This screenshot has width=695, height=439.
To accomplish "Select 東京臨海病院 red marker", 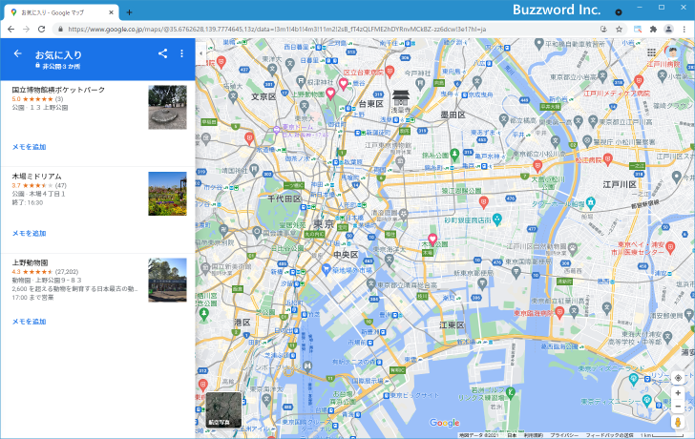I will pyautogui.click(x=559, y=313).
